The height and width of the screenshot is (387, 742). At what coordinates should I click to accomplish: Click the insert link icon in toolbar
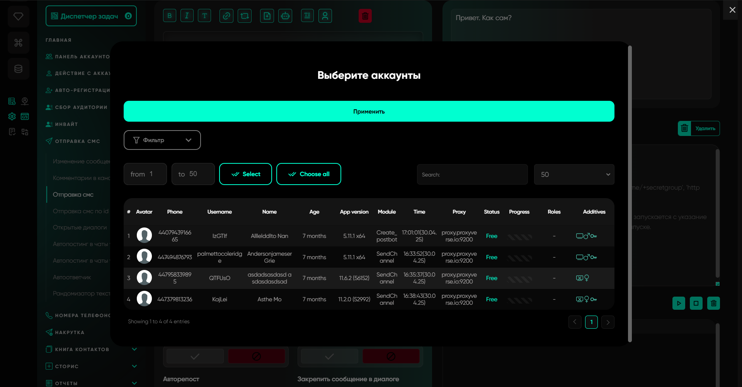coord(226,16)
